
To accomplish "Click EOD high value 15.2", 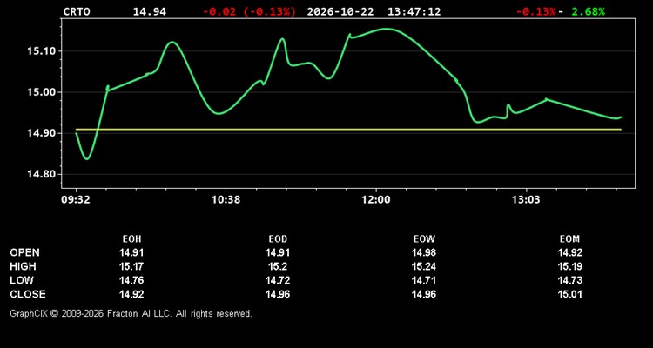I will [278, 266].
